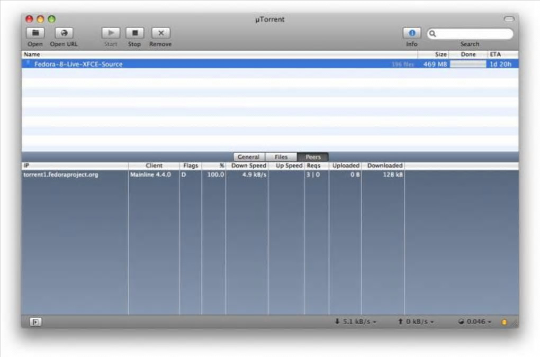This screenshot has height=357, width=540.
Task: Sort peers by IP column header
Action: [75, 166]
